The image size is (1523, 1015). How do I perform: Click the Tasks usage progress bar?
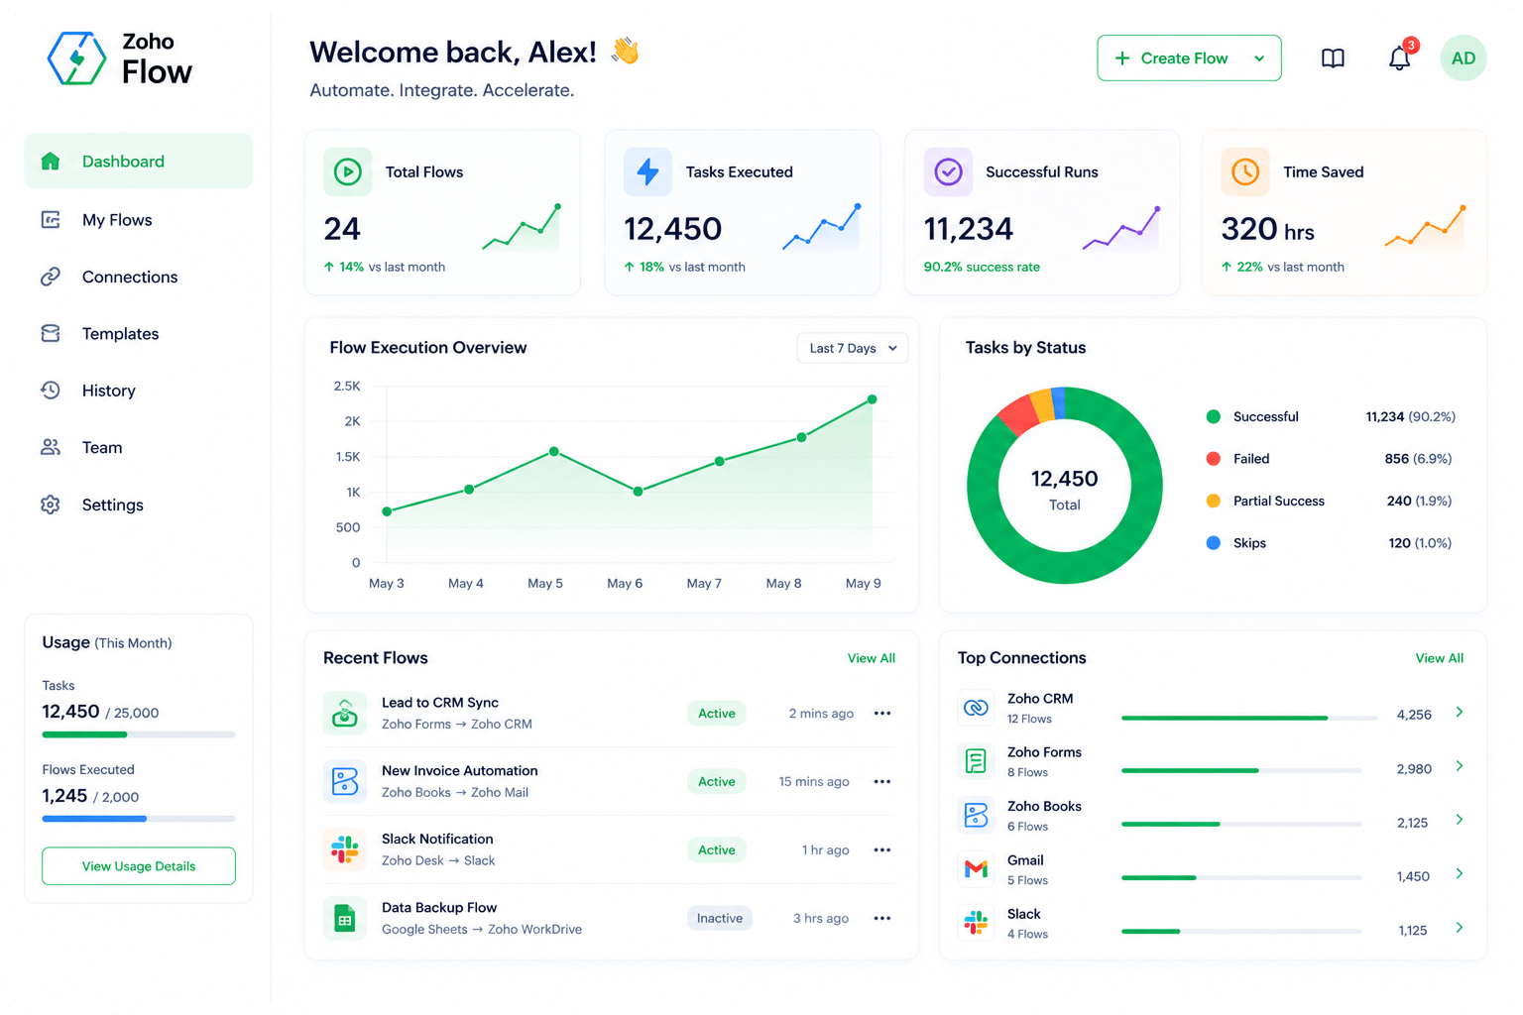pyautogui.click(x=139, y=734)
